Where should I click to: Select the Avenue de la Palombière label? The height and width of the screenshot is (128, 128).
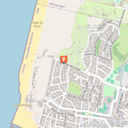[x=98, y=57]
